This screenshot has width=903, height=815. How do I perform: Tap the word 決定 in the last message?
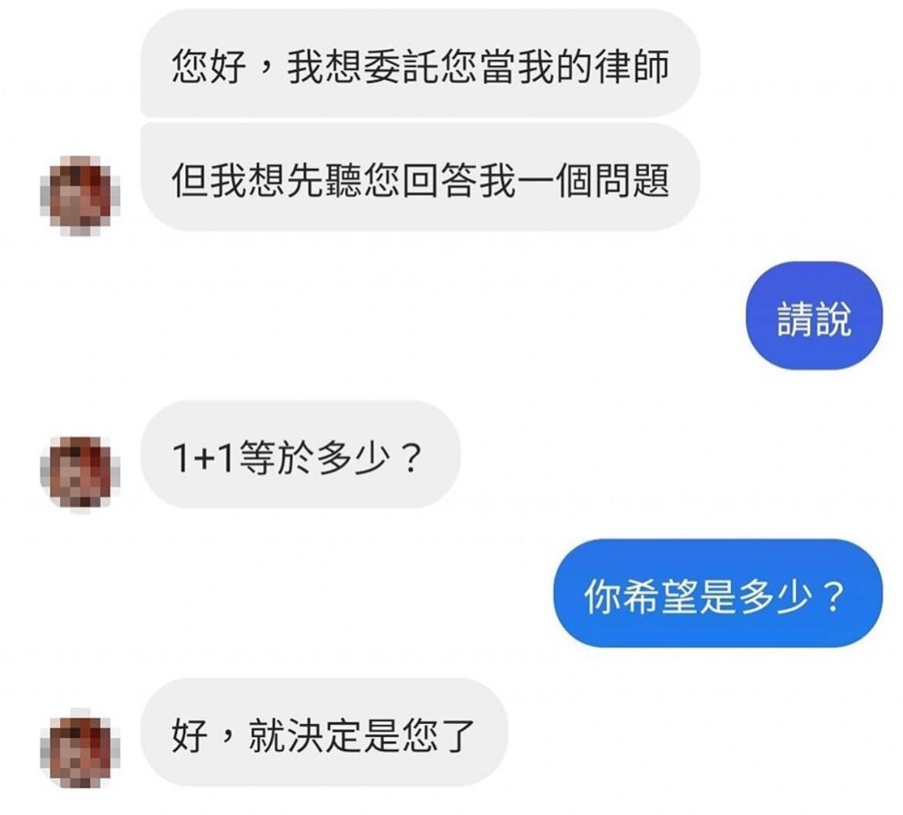pyautogui.click(x=325, y=736)
